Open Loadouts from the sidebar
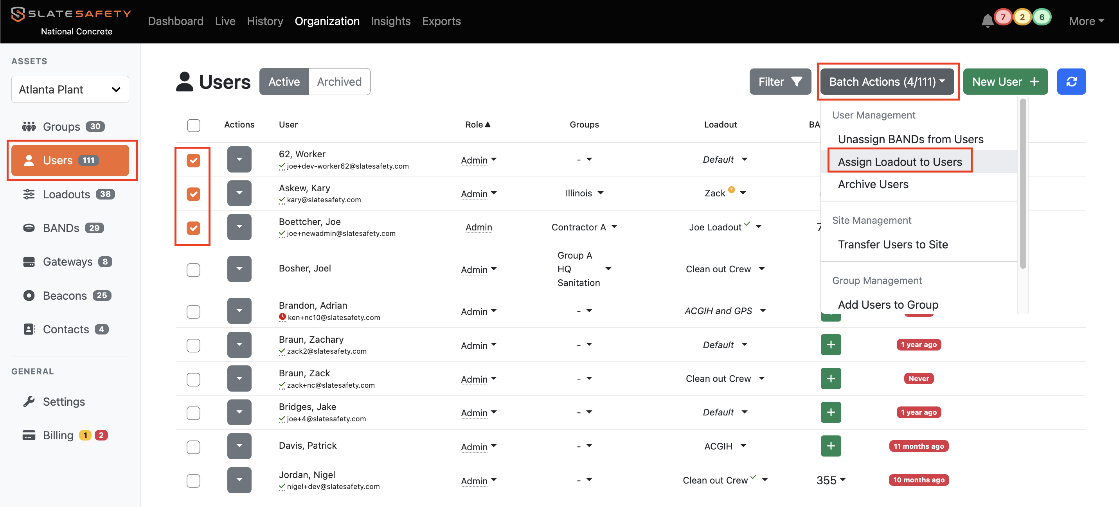1119x507 pixels. coord(67,194)
